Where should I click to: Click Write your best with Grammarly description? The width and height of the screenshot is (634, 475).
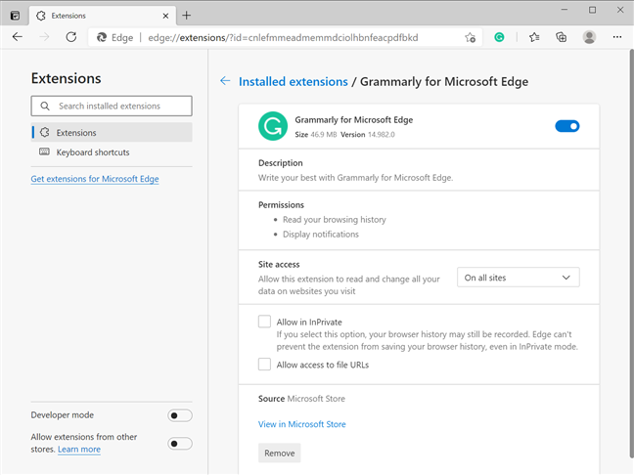tap(355, 178)
